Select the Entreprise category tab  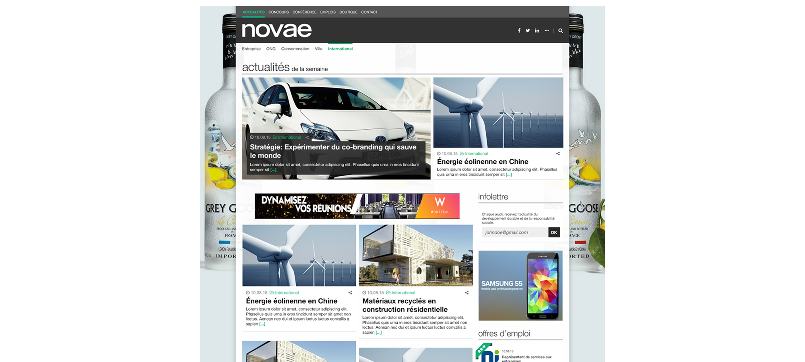click(251, 49)
